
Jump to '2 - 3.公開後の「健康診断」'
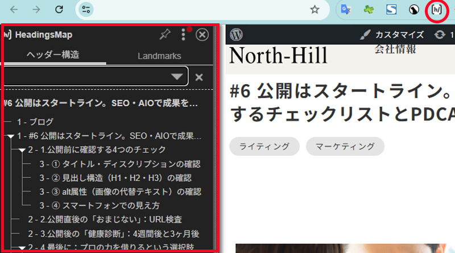click(113, 234)
